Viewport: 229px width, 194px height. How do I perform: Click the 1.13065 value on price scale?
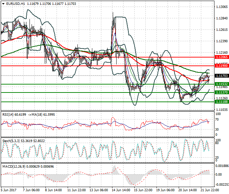tap(221, 7)
